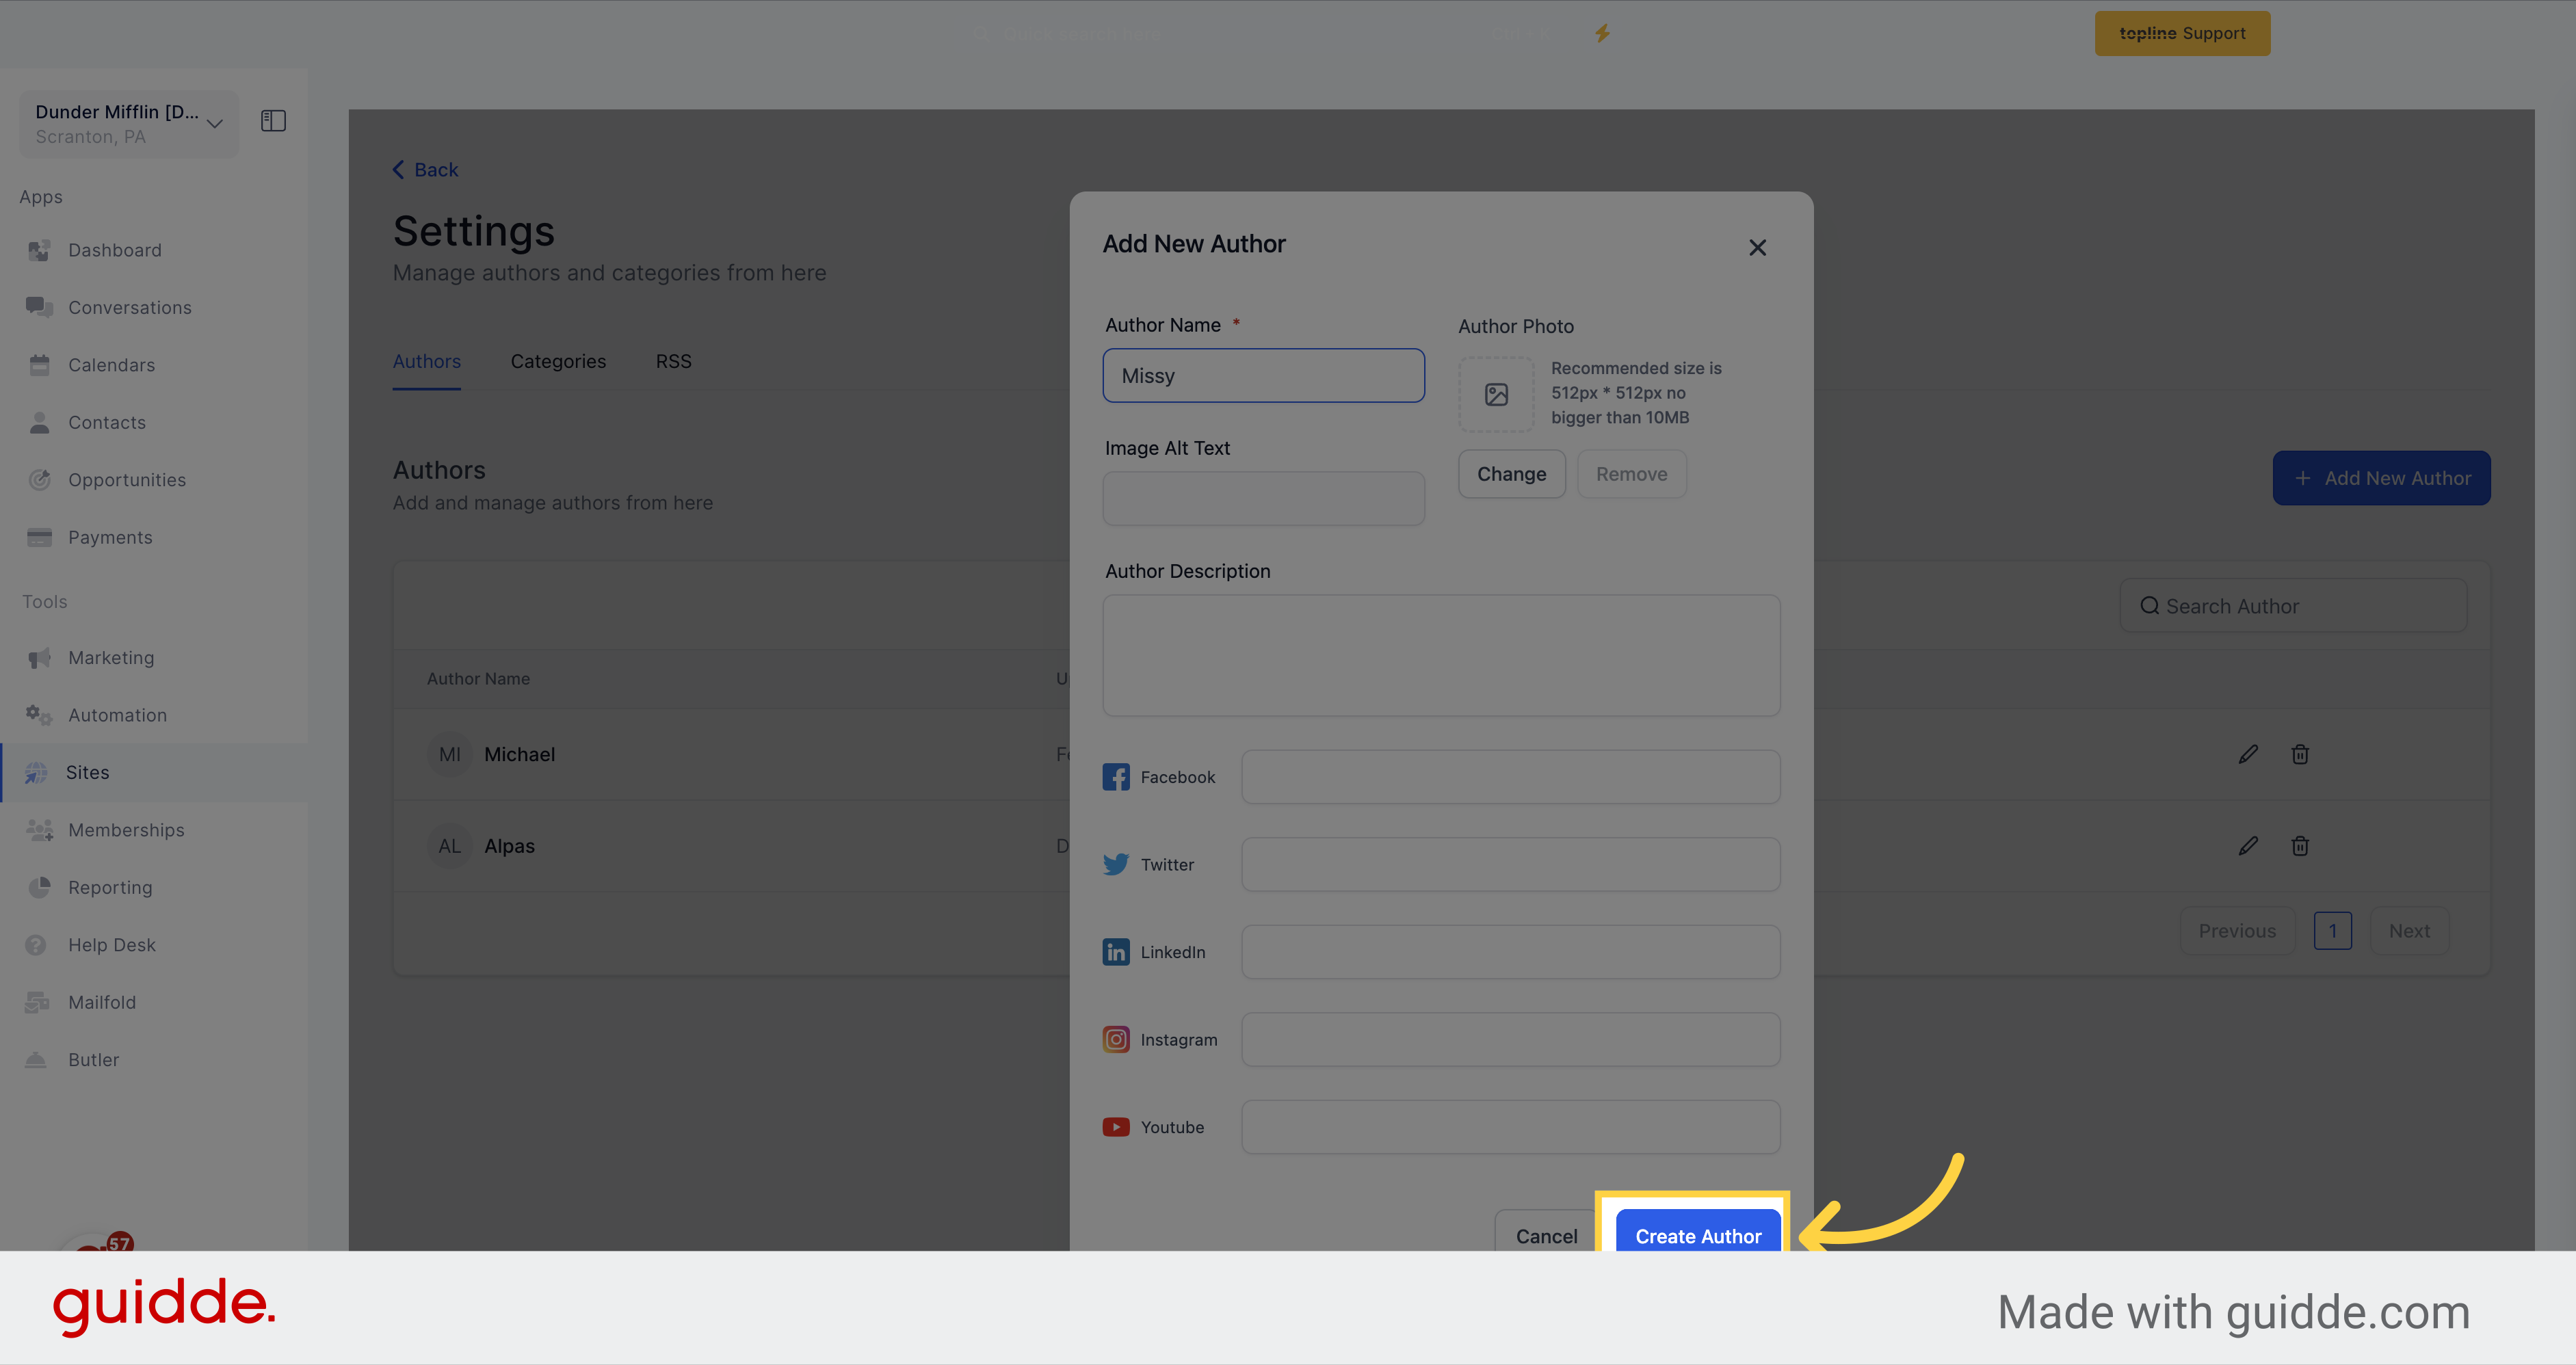This screenshot has width=2576, height=1365.
Task: Focus the Youtube URL field
Action: (1510, 1127)
